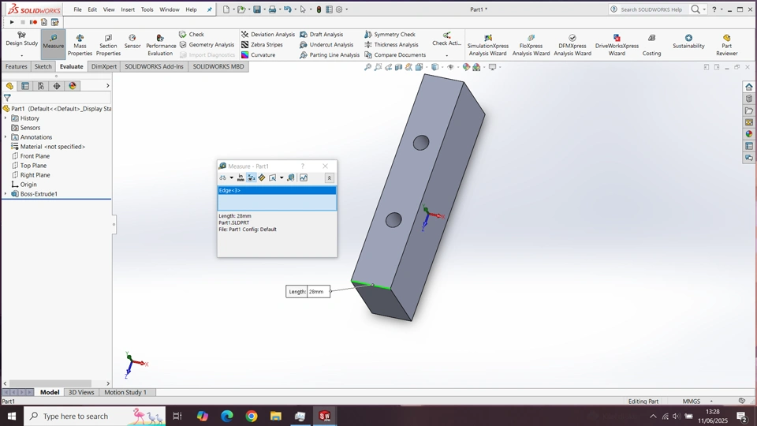This screenshot has width=757, height=426.
Task: Click units/precision icon in Measure dialog
Action: (x=241, y=177)
